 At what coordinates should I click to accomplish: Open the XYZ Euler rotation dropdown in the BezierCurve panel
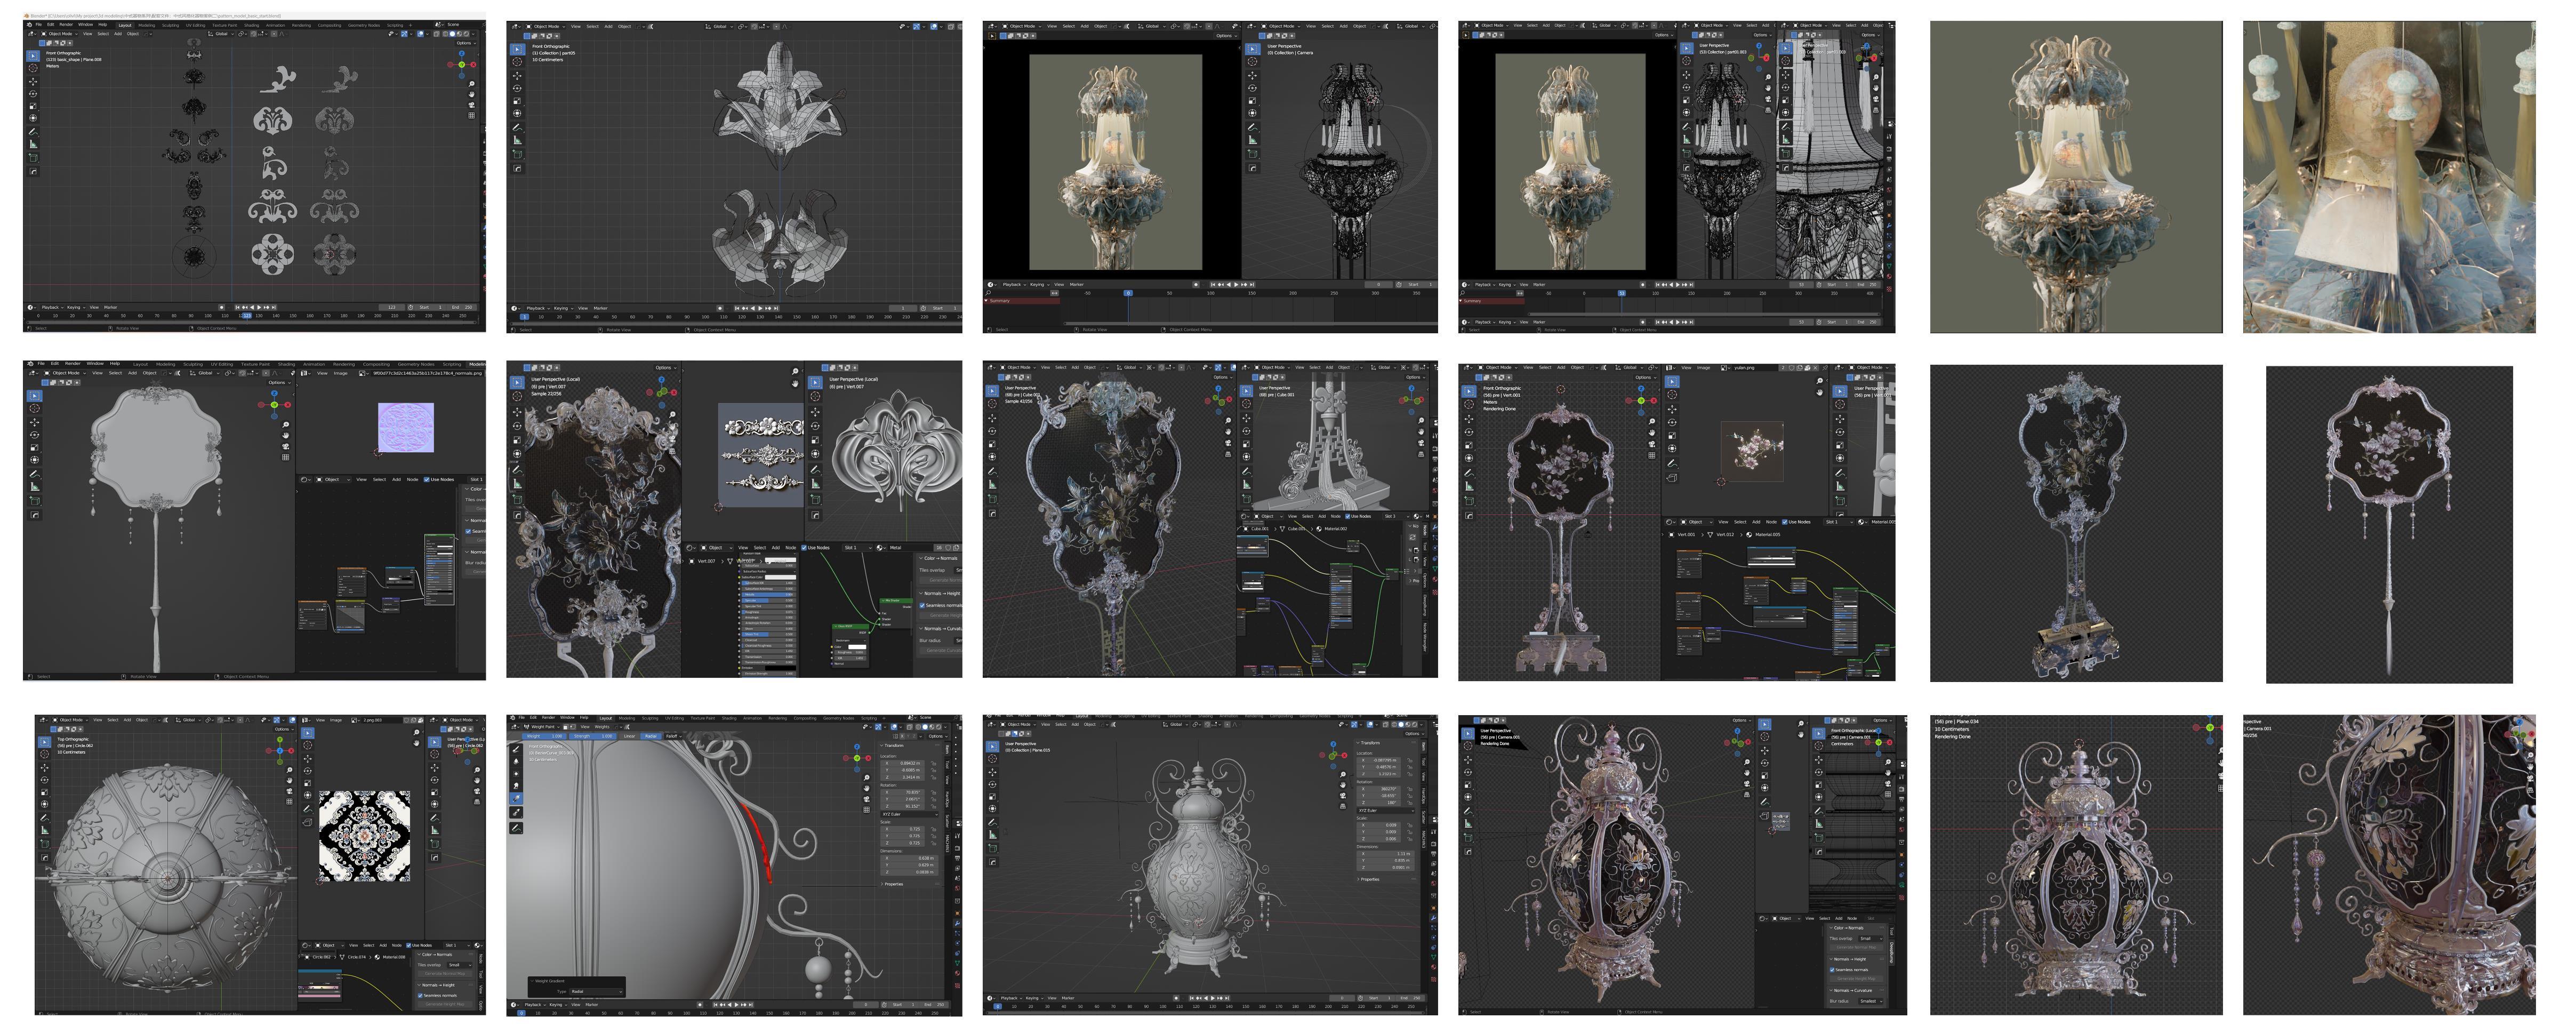909,815
